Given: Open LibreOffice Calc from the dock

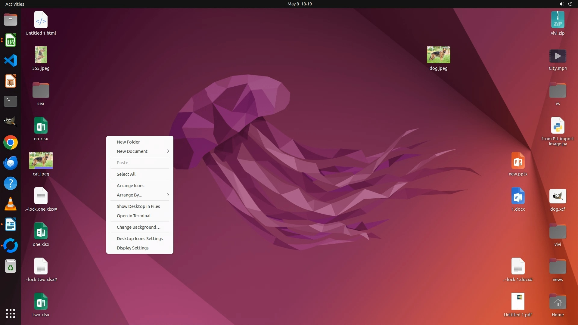Looking at the screenshot, I should 11,40.
